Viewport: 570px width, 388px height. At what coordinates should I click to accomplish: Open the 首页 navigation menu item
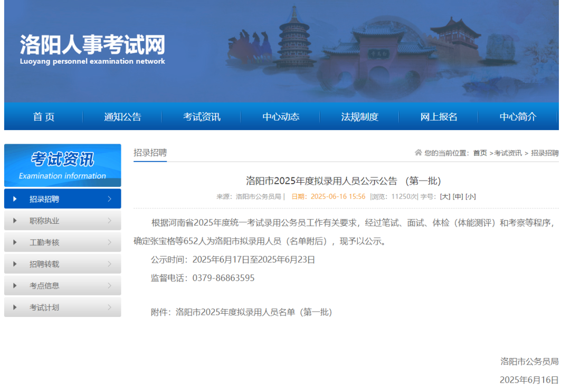click(44, 117)
